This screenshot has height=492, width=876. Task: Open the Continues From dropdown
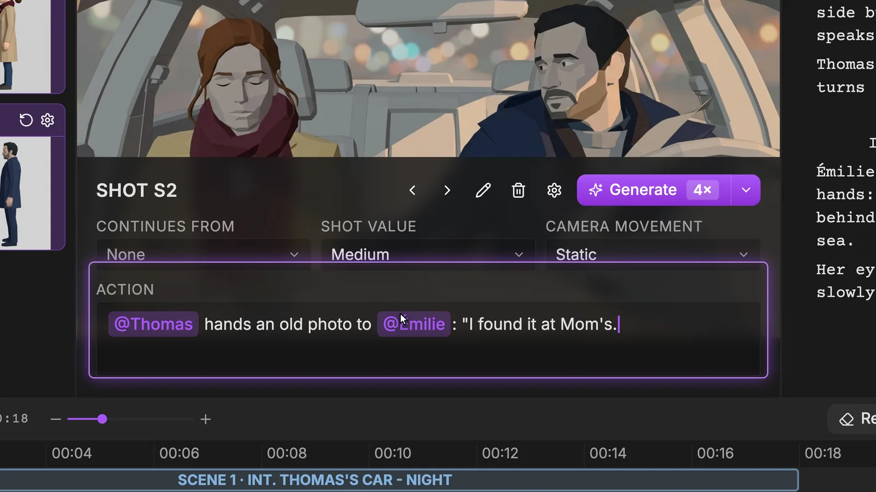(x=203, y=254)
